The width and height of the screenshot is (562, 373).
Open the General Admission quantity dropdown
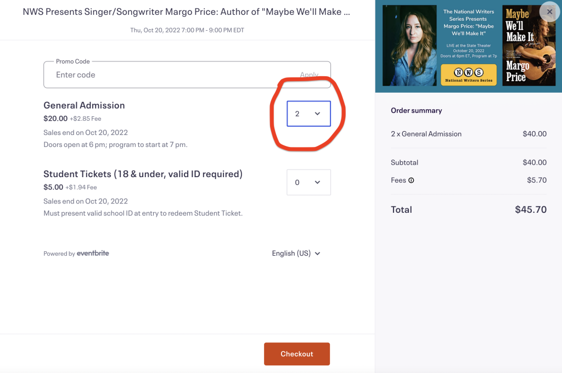point(308,114)
